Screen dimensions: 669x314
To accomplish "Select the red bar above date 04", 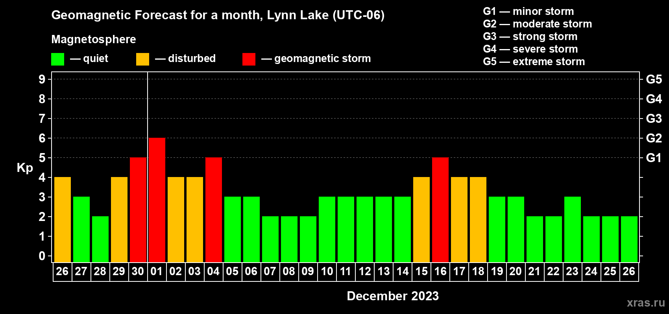I will 214,210.
